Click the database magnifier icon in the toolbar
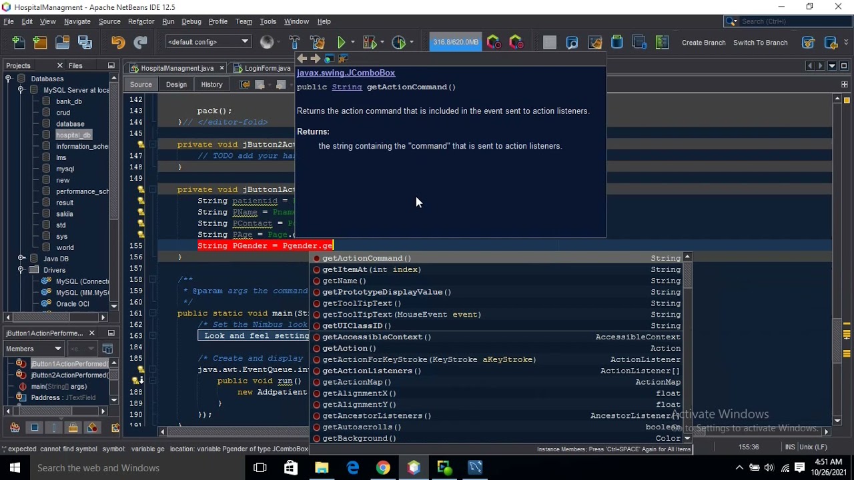The image size is (854, 480). [572, 43]
